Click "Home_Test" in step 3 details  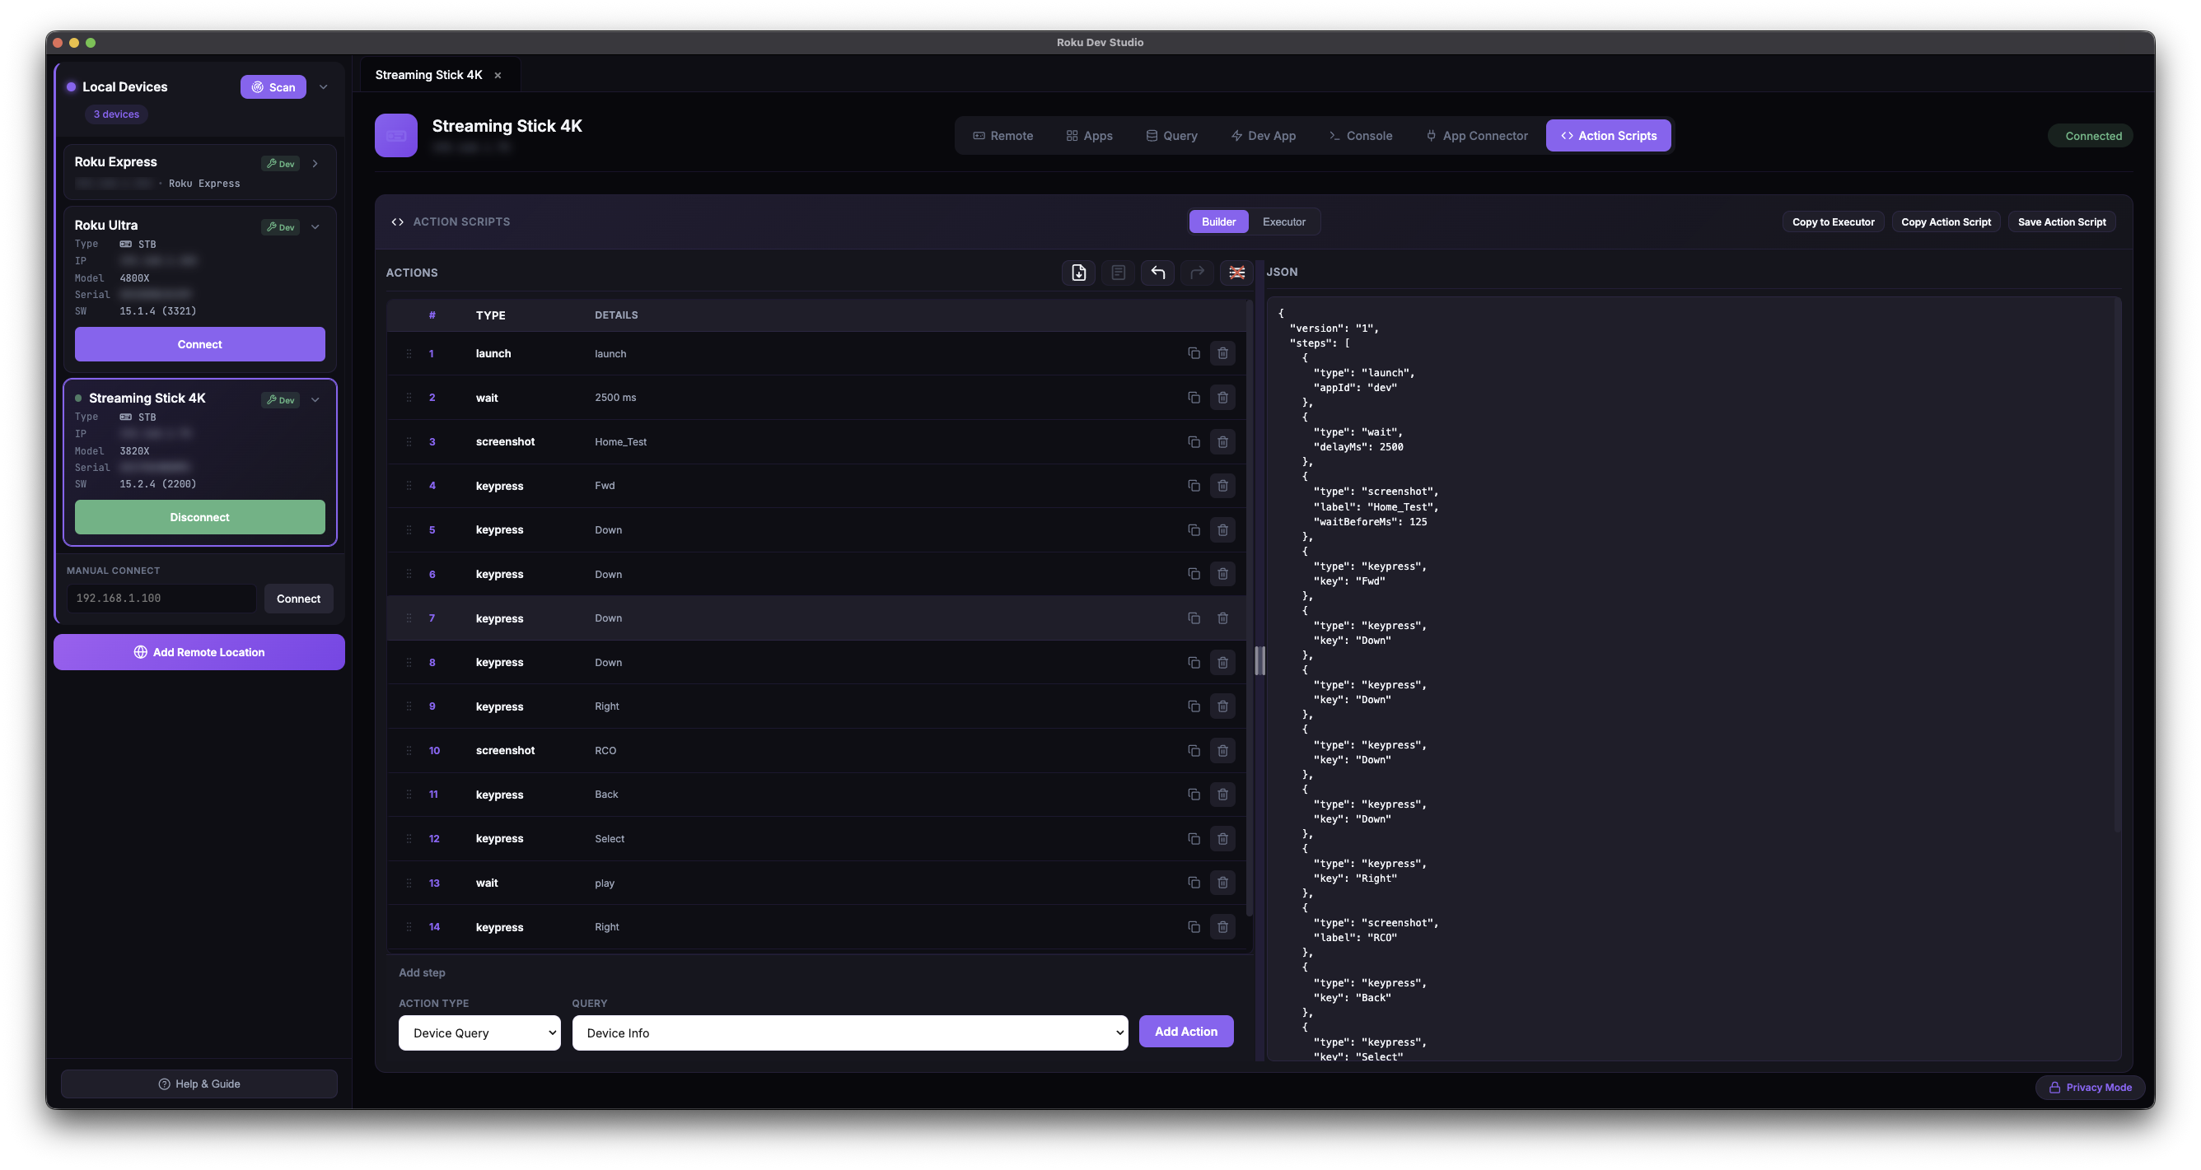[620, 442]
